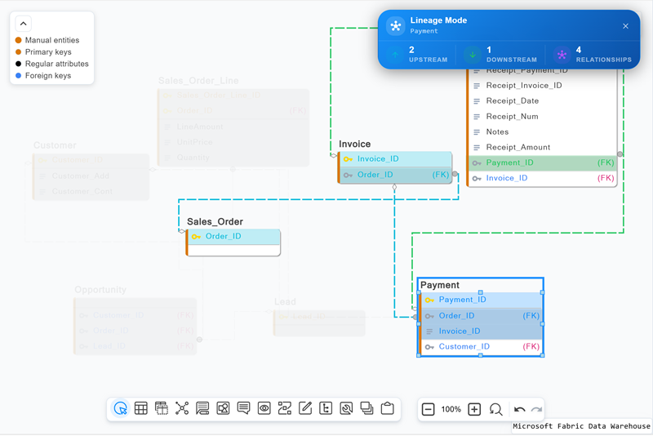Select the pointer selection tool
Screen dimensions: 653x436
(x=120, y=408)
